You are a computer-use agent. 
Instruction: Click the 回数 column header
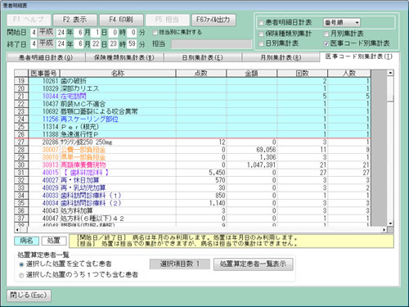point(302,73)
